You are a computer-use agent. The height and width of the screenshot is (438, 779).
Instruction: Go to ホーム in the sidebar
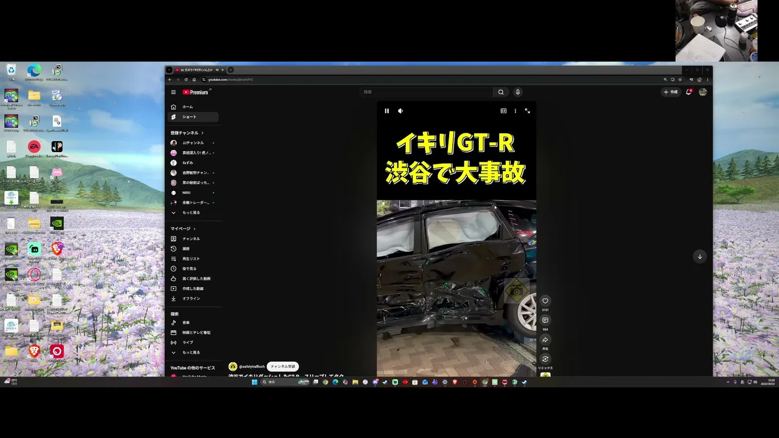(192, 107)
